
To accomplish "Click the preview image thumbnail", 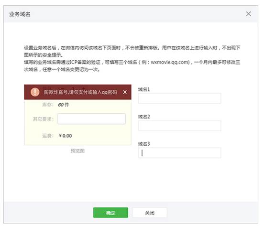I will tap(78, 115).
